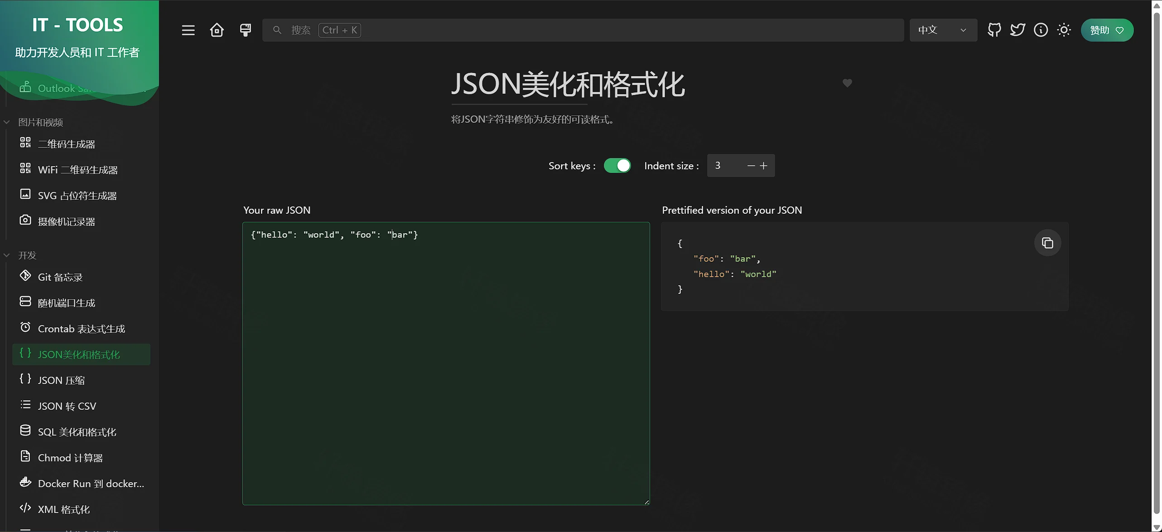The height and width of the screenshot is (532, 1162).
Task: Open Git 备忘录 tool
Action: tap(82, 277)
